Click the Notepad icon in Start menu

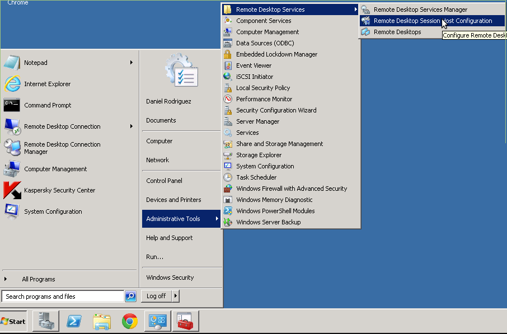[x=12, y=63]
